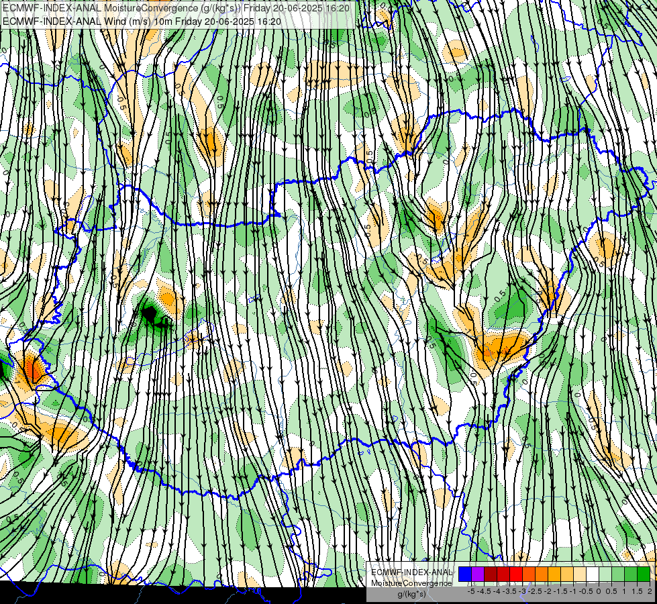Click the blue legend swatch below -5
The height and width of the screenshot is (604, 657).
pyautogui.click(x=465, y=574)
